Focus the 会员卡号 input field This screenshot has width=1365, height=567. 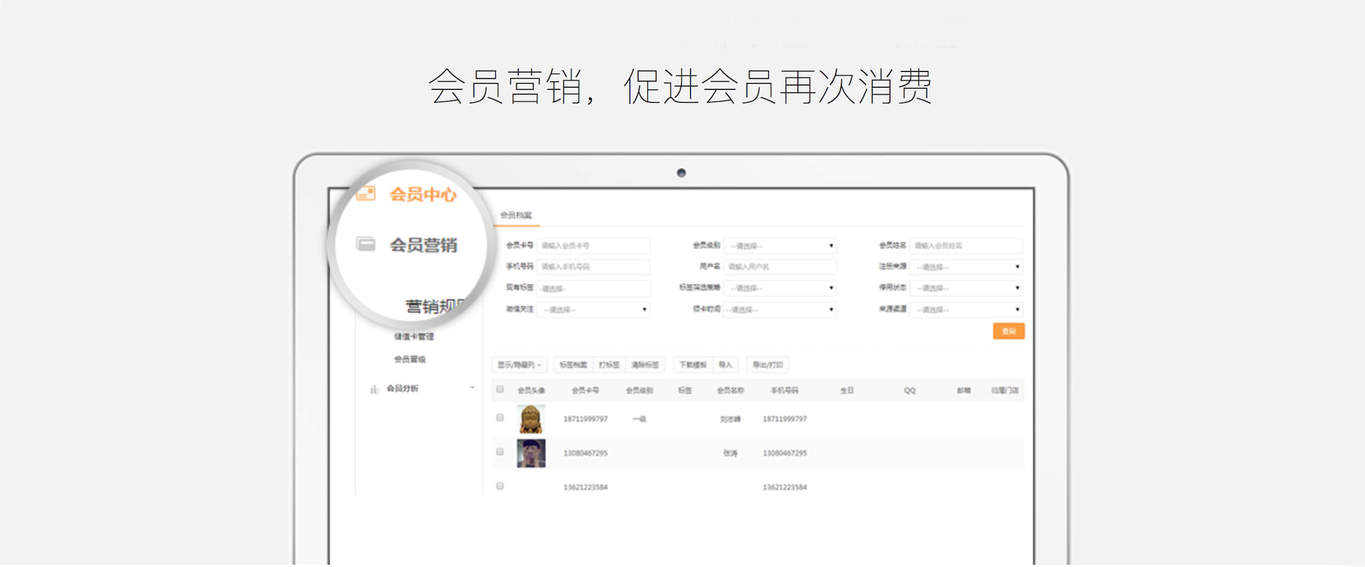pyautogui.click(x=593, y=246)
